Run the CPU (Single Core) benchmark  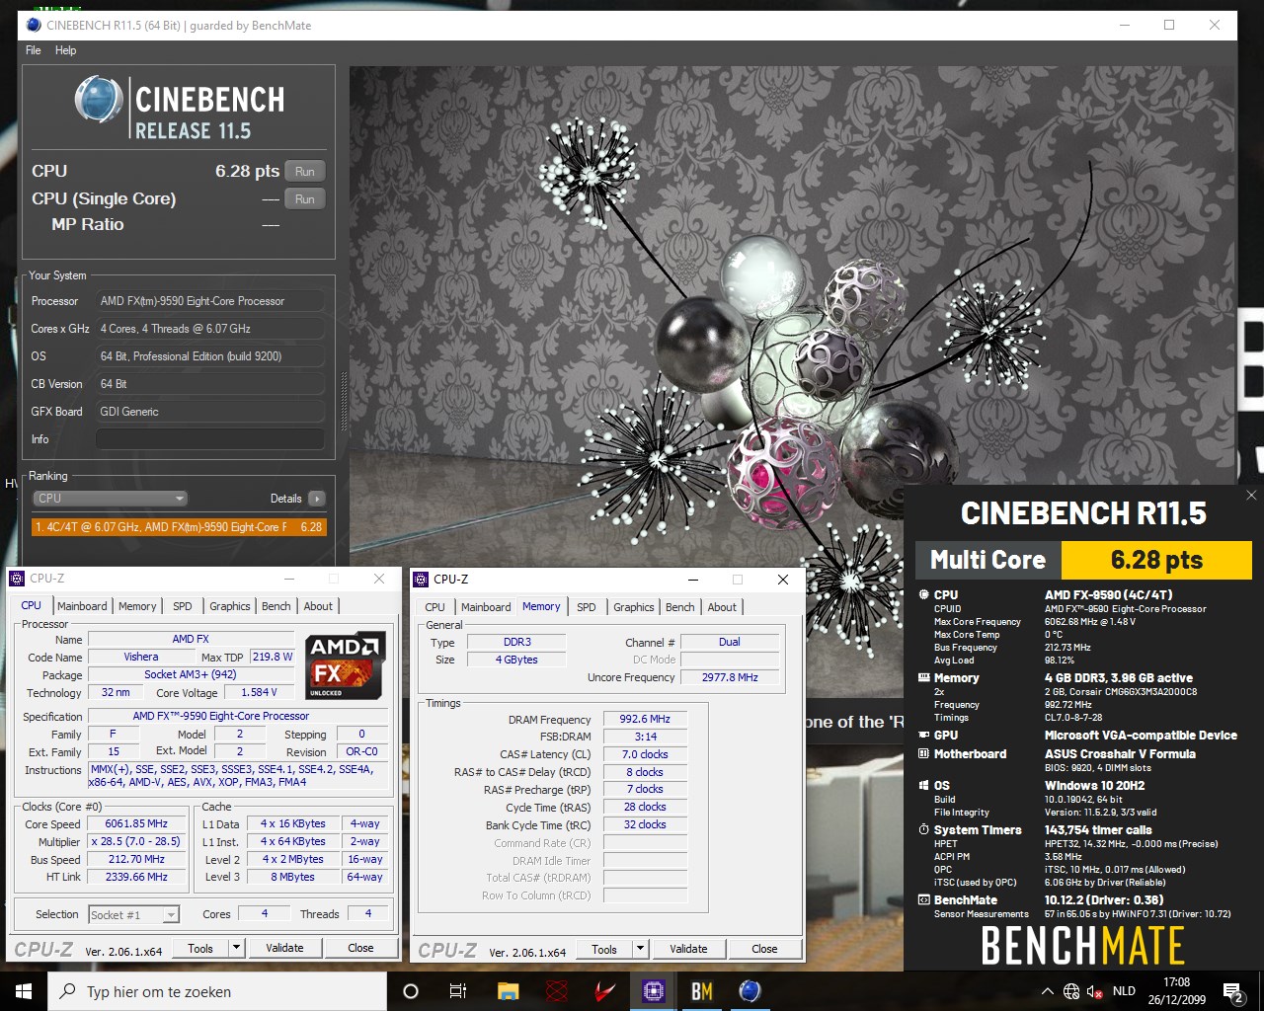coord(304,199)
